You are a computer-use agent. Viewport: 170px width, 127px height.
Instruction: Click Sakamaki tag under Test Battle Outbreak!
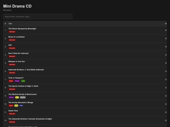12,73
